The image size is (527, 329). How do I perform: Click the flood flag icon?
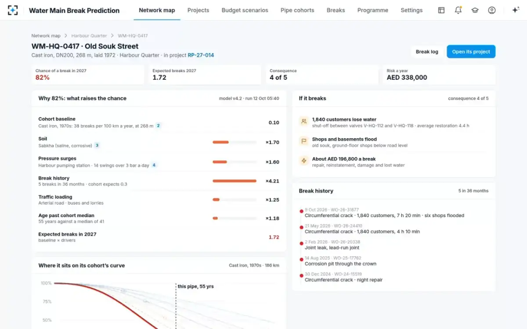click(x=304, y=141)
